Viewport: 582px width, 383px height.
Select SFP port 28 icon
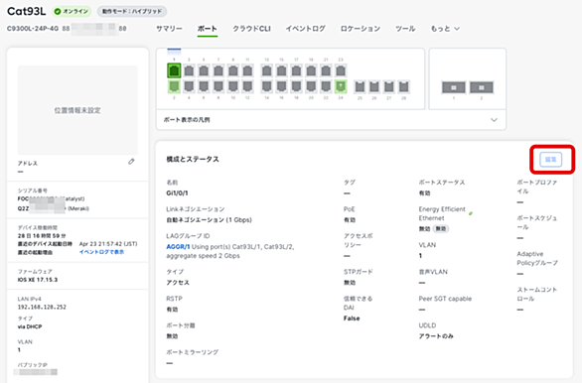[404, 87]
